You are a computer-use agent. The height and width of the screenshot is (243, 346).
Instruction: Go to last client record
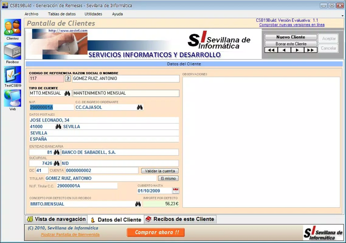click(x=310, y=50)
